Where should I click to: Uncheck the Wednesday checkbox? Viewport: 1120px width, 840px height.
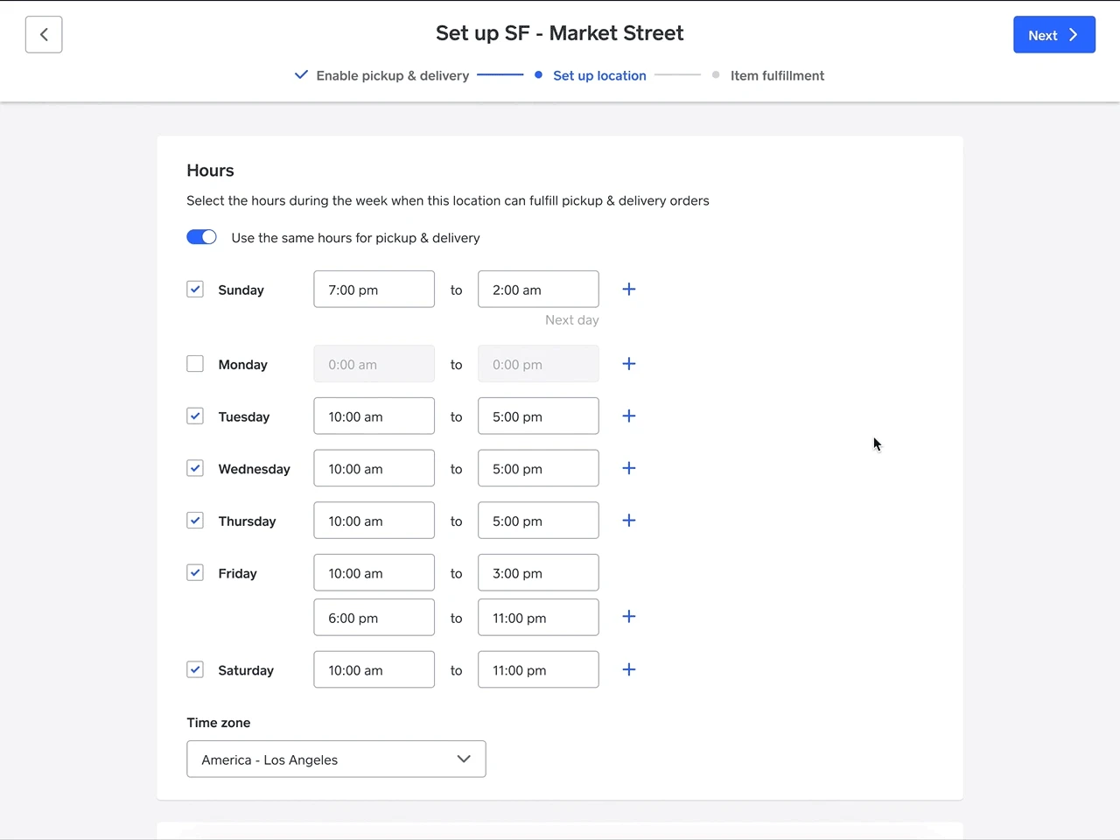coord(195,468)
